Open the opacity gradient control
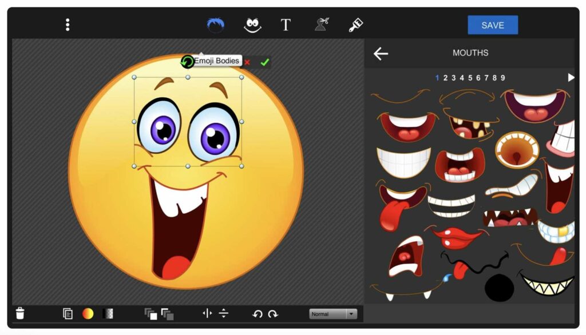This screenshot has width=586, height=335. coord(108,313)
